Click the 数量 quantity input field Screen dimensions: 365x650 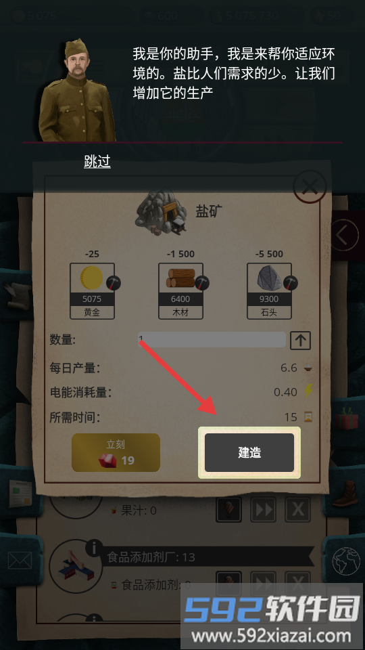[212, 339]
